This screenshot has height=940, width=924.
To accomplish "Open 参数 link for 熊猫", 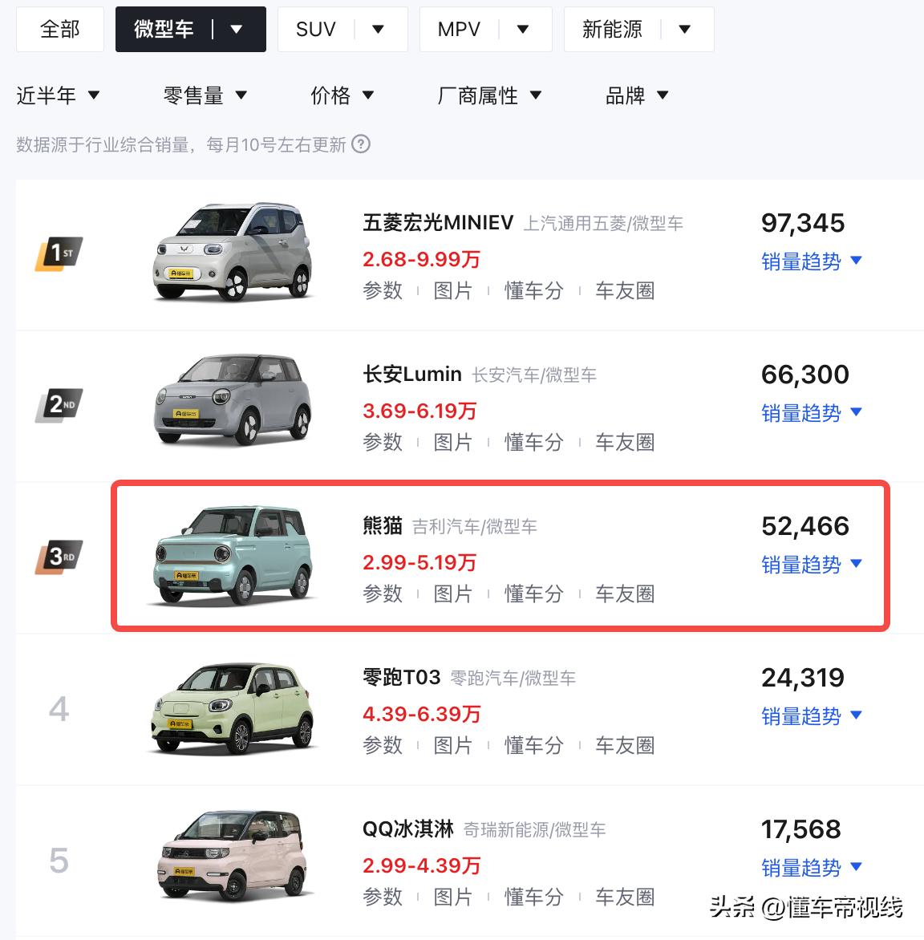I will click(383, 594).
